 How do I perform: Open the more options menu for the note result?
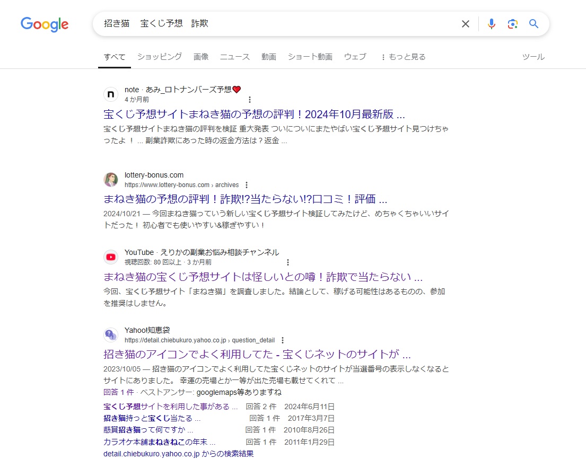tap(250, 100)
